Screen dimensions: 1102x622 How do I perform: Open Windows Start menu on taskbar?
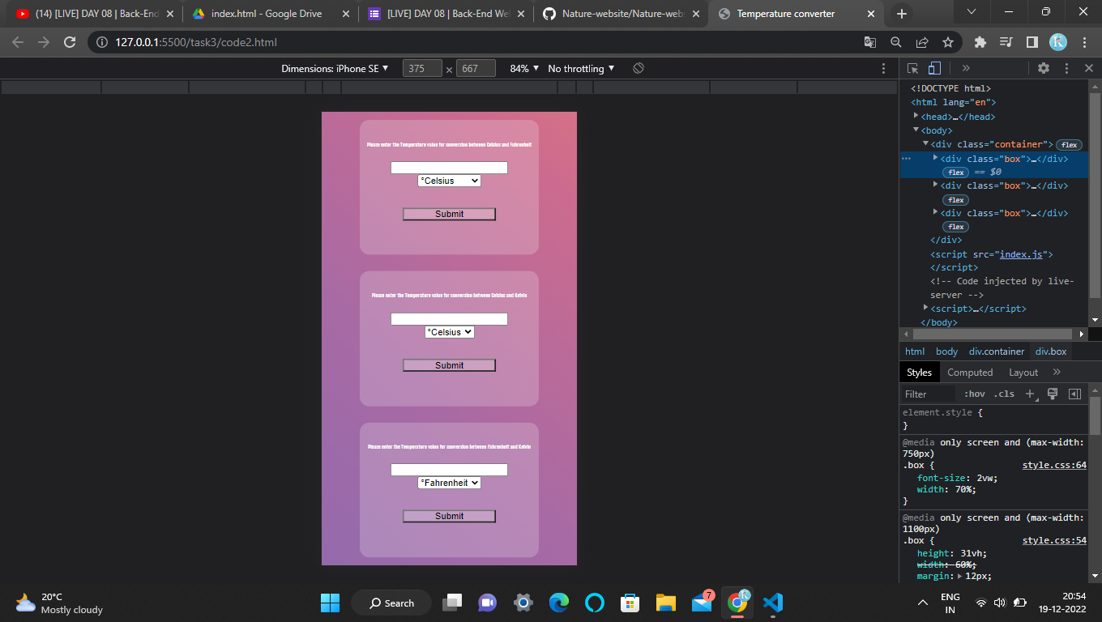331,603
